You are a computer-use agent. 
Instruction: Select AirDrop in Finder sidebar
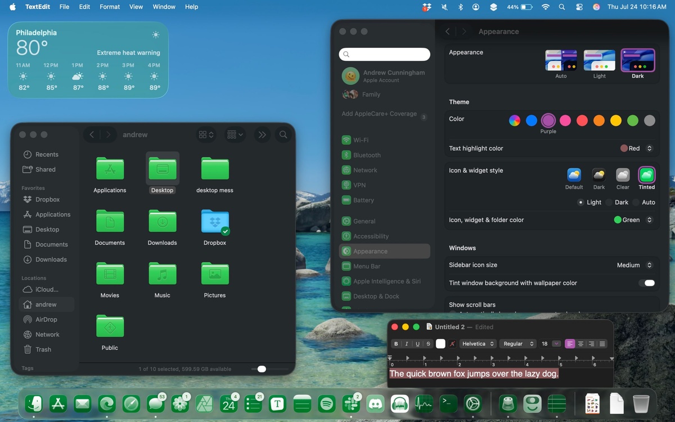click(46, 320)
